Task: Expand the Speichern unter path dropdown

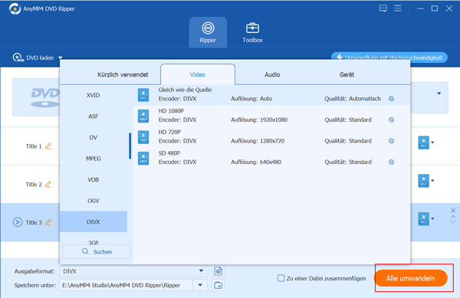Action: (x=200, y=285)
